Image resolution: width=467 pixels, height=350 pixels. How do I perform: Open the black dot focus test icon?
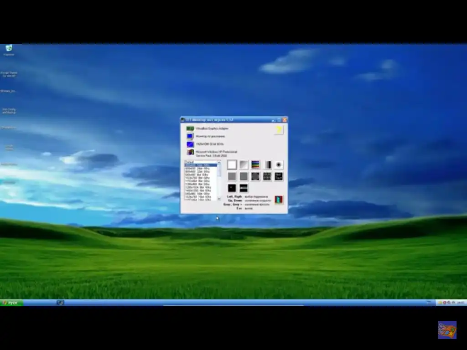click(x=279, y=165)
